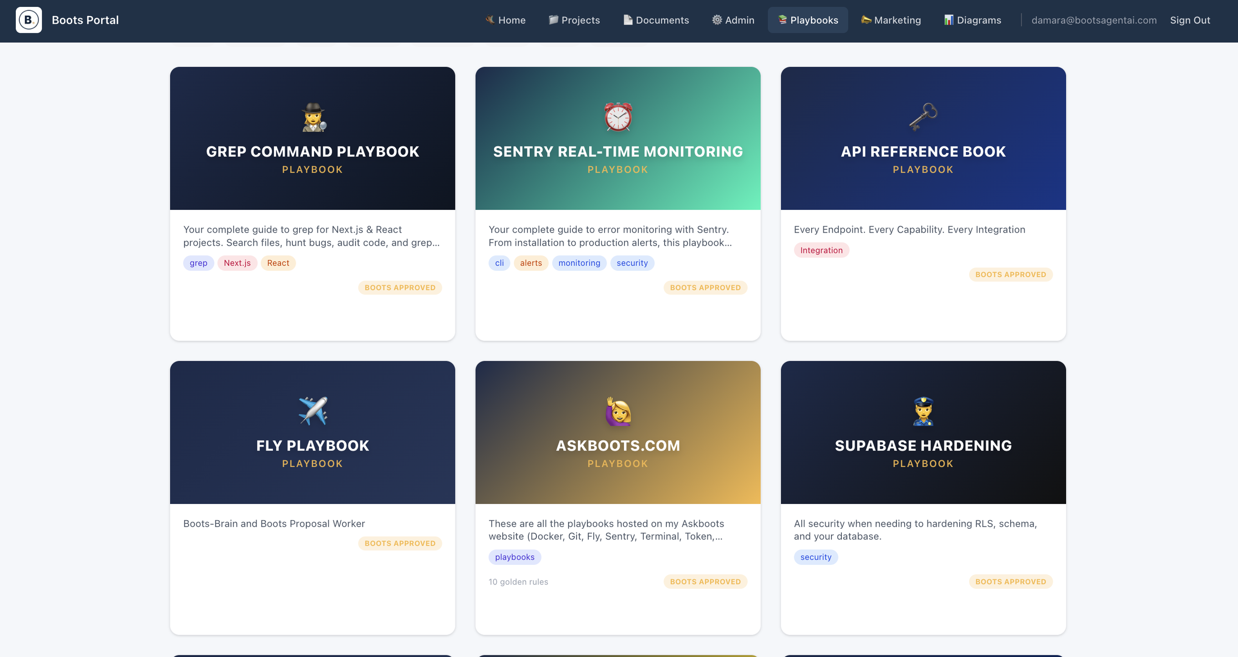
Task: Click the detective emoji on Grep Command card
Action: click(x=313, y=117)
